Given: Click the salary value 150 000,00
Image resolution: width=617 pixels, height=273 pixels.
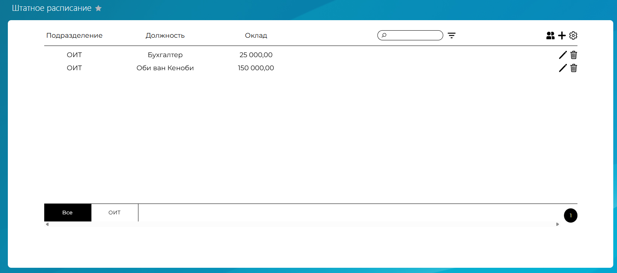Looking at the screenshot, I should pyautogui.click(x=256, y=68).
